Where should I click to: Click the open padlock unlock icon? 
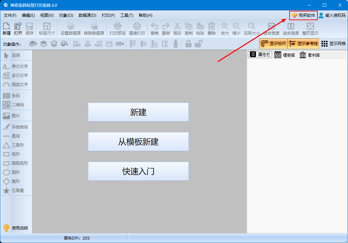point(199,44)
